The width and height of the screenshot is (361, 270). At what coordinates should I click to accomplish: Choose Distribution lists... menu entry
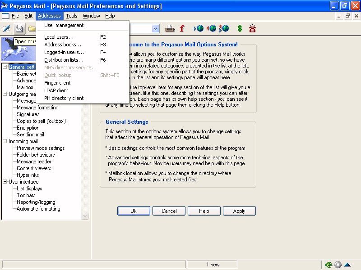point(83,60)
